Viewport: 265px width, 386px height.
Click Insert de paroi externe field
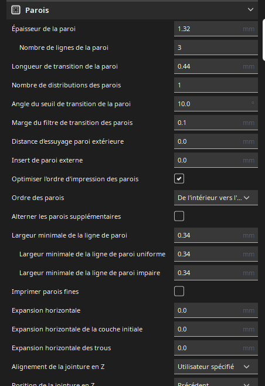(x=216, y=160)
